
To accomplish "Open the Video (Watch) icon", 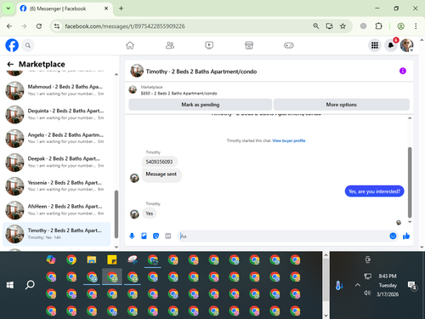I will tap(209, 45).
